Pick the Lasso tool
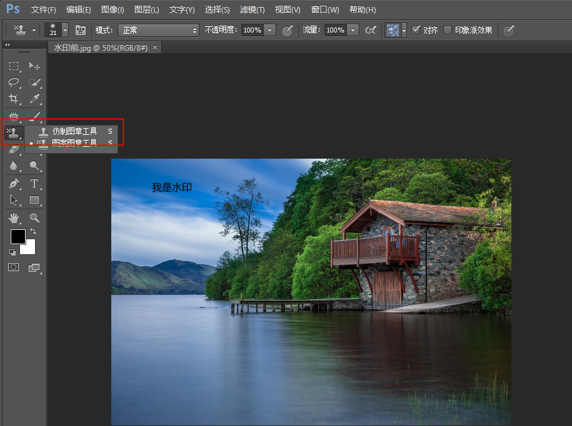The width and height of the screenshot is (572, 426). pyautogui.click(x=14, y=82)
